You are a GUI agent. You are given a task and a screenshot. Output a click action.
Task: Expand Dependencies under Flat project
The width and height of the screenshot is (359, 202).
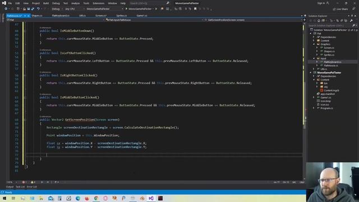pyautogui.click(x=314, y=37)
